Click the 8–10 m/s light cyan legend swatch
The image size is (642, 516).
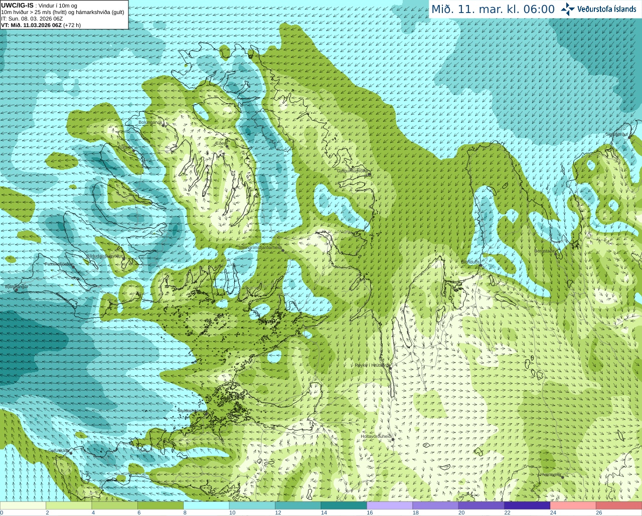[206, 505]
